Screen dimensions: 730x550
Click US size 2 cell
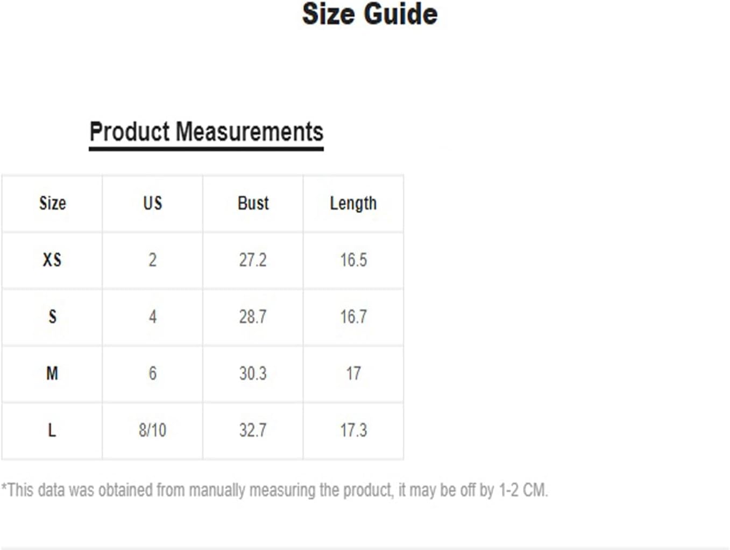pyautogui.click(x=152, y=260)
